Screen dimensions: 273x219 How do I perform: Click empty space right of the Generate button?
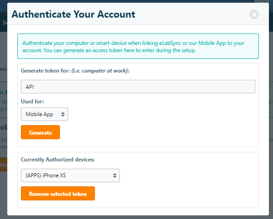159,132
